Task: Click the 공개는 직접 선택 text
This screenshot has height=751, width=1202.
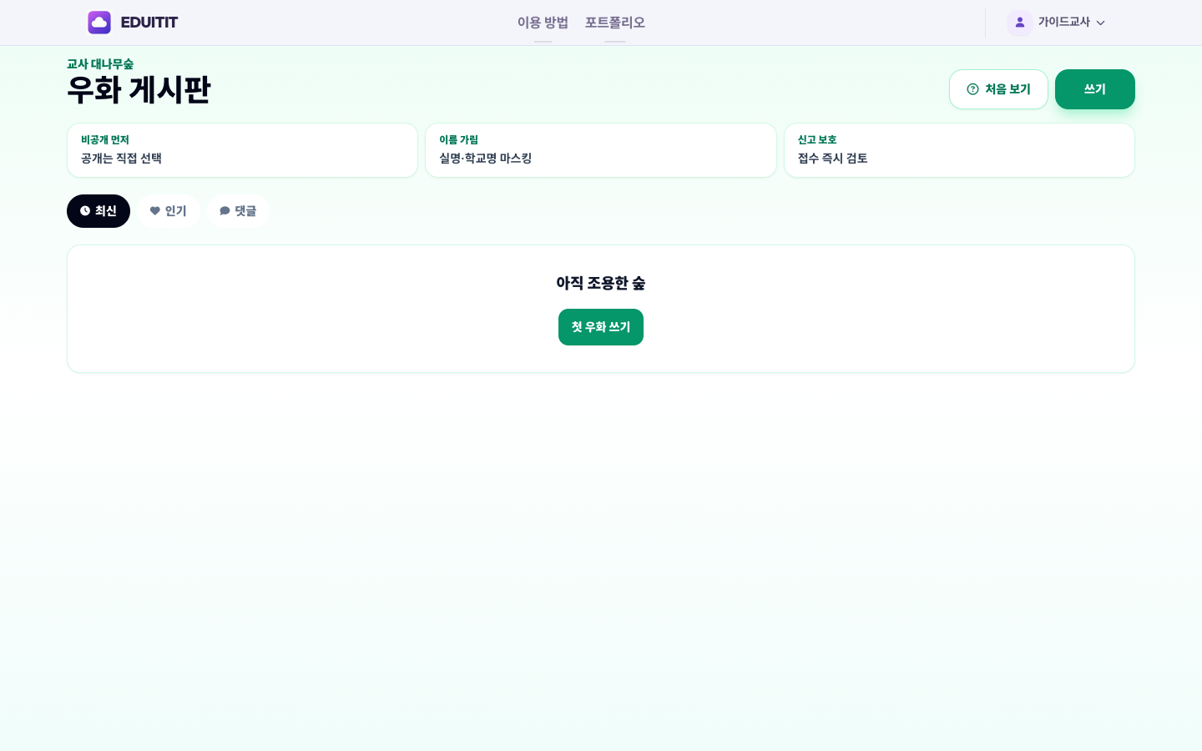Action: pyautogui.click(x=121, y=159)
